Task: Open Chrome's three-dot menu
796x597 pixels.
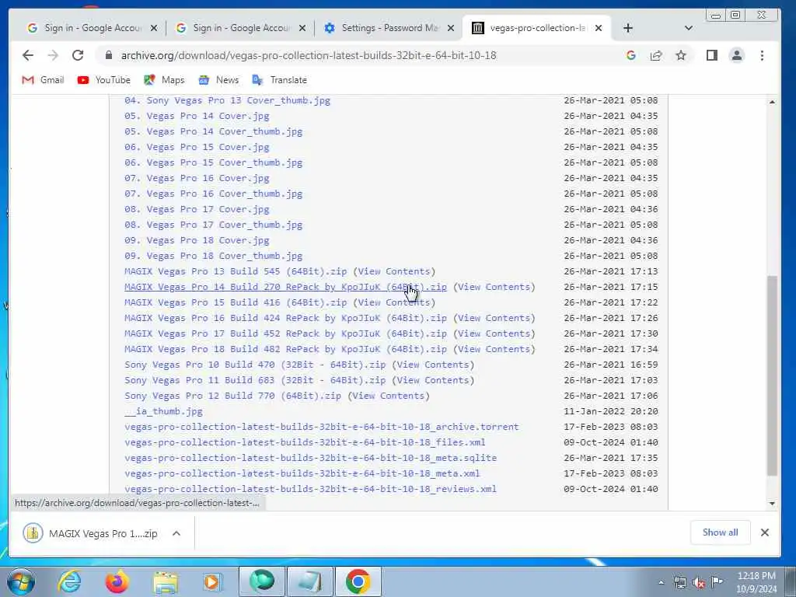Action: [x=762, y=55]
